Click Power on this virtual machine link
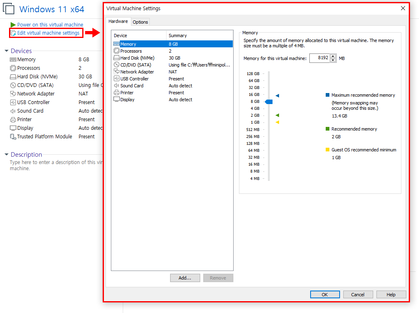Image resolution: width=419 pixels, height=313 pixels. click(50, 24)
